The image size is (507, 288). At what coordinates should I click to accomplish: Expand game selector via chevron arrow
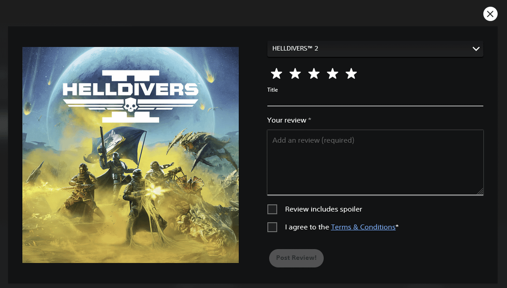[x=476, y=49]
